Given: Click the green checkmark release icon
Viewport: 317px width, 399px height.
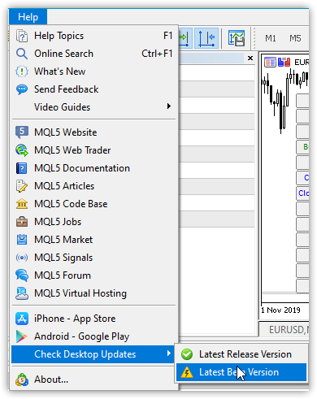Looking at the screenshot, I should click(x=187, y=354).
